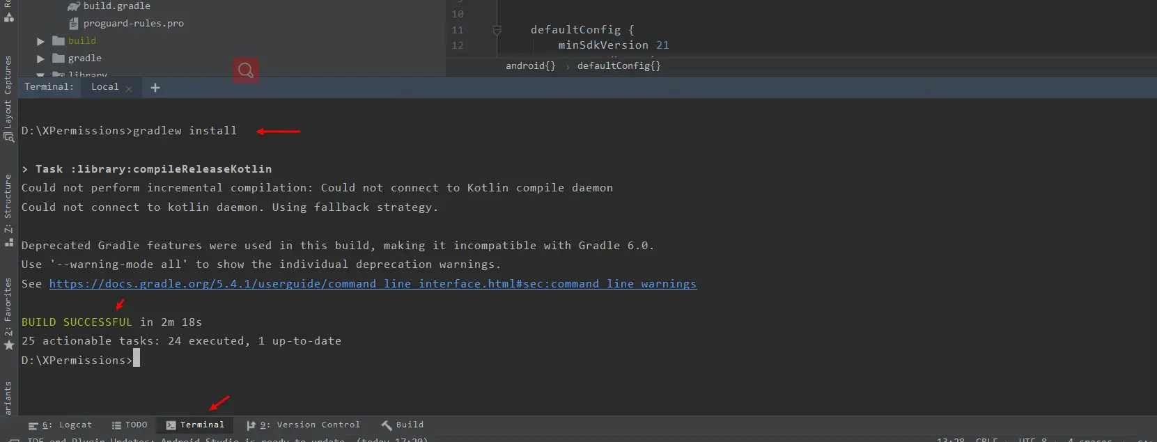This screenshot has height=442, width=1157.
Task: Fold the defaultConfig code block
Action: tap(497, 30)
